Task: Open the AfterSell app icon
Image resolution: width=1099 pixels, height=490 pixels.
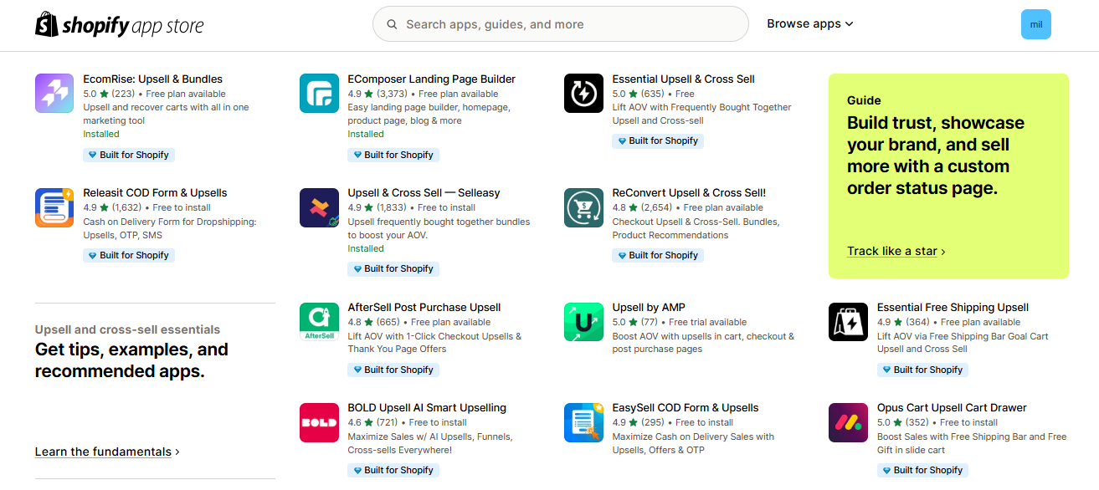Action: tap(320, 322)
